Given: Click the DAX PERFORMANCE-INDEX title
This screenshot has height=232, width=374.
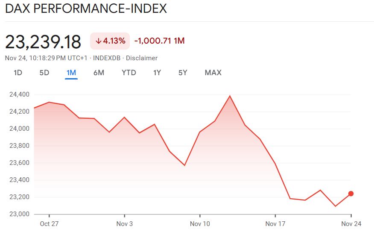Looking at the screenshot, I should click(x=86, y=9).
